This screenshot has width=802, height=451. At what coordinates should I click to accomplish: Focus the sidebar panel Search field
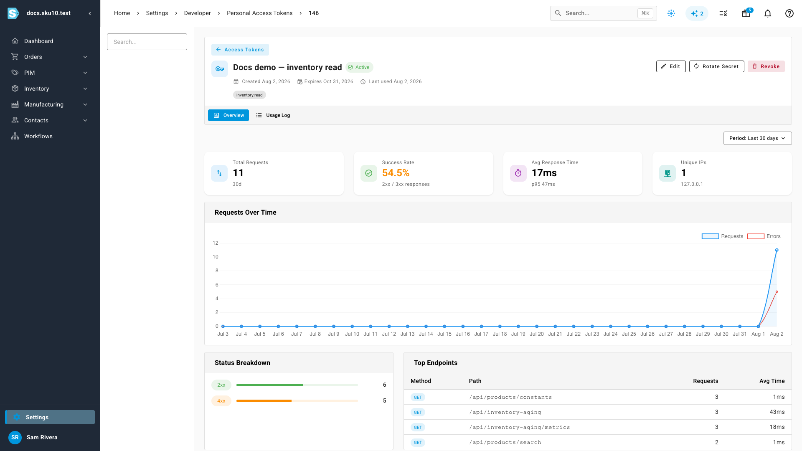point(147,42)
